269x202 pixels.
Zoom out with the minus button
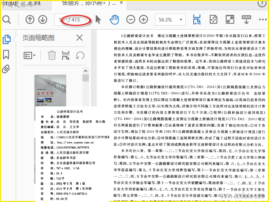tap(131, 20)
